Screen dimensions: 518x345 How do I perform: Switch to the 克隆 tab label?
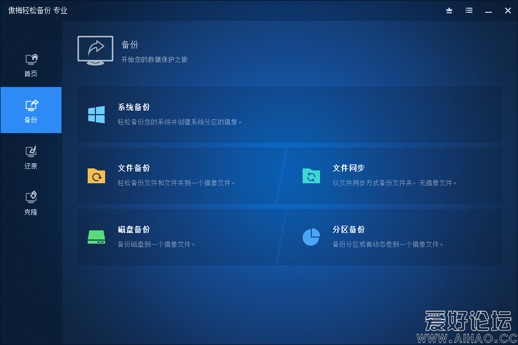coord(31,212)
